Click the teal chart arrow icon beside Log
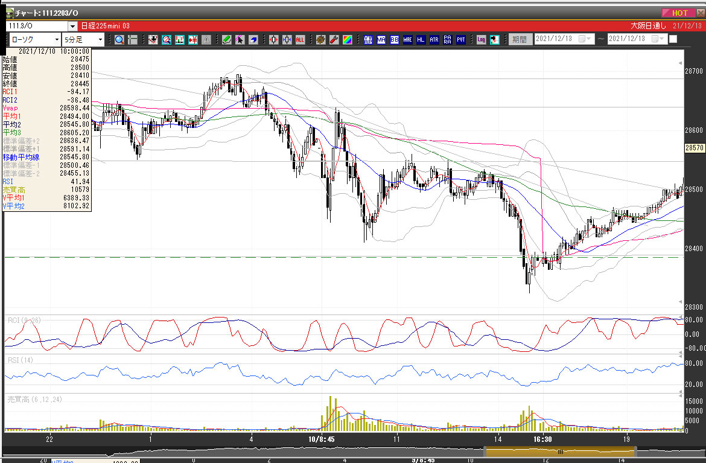Image resolution: width=706 pixels, height=463 pixels. tap(494, 40)
